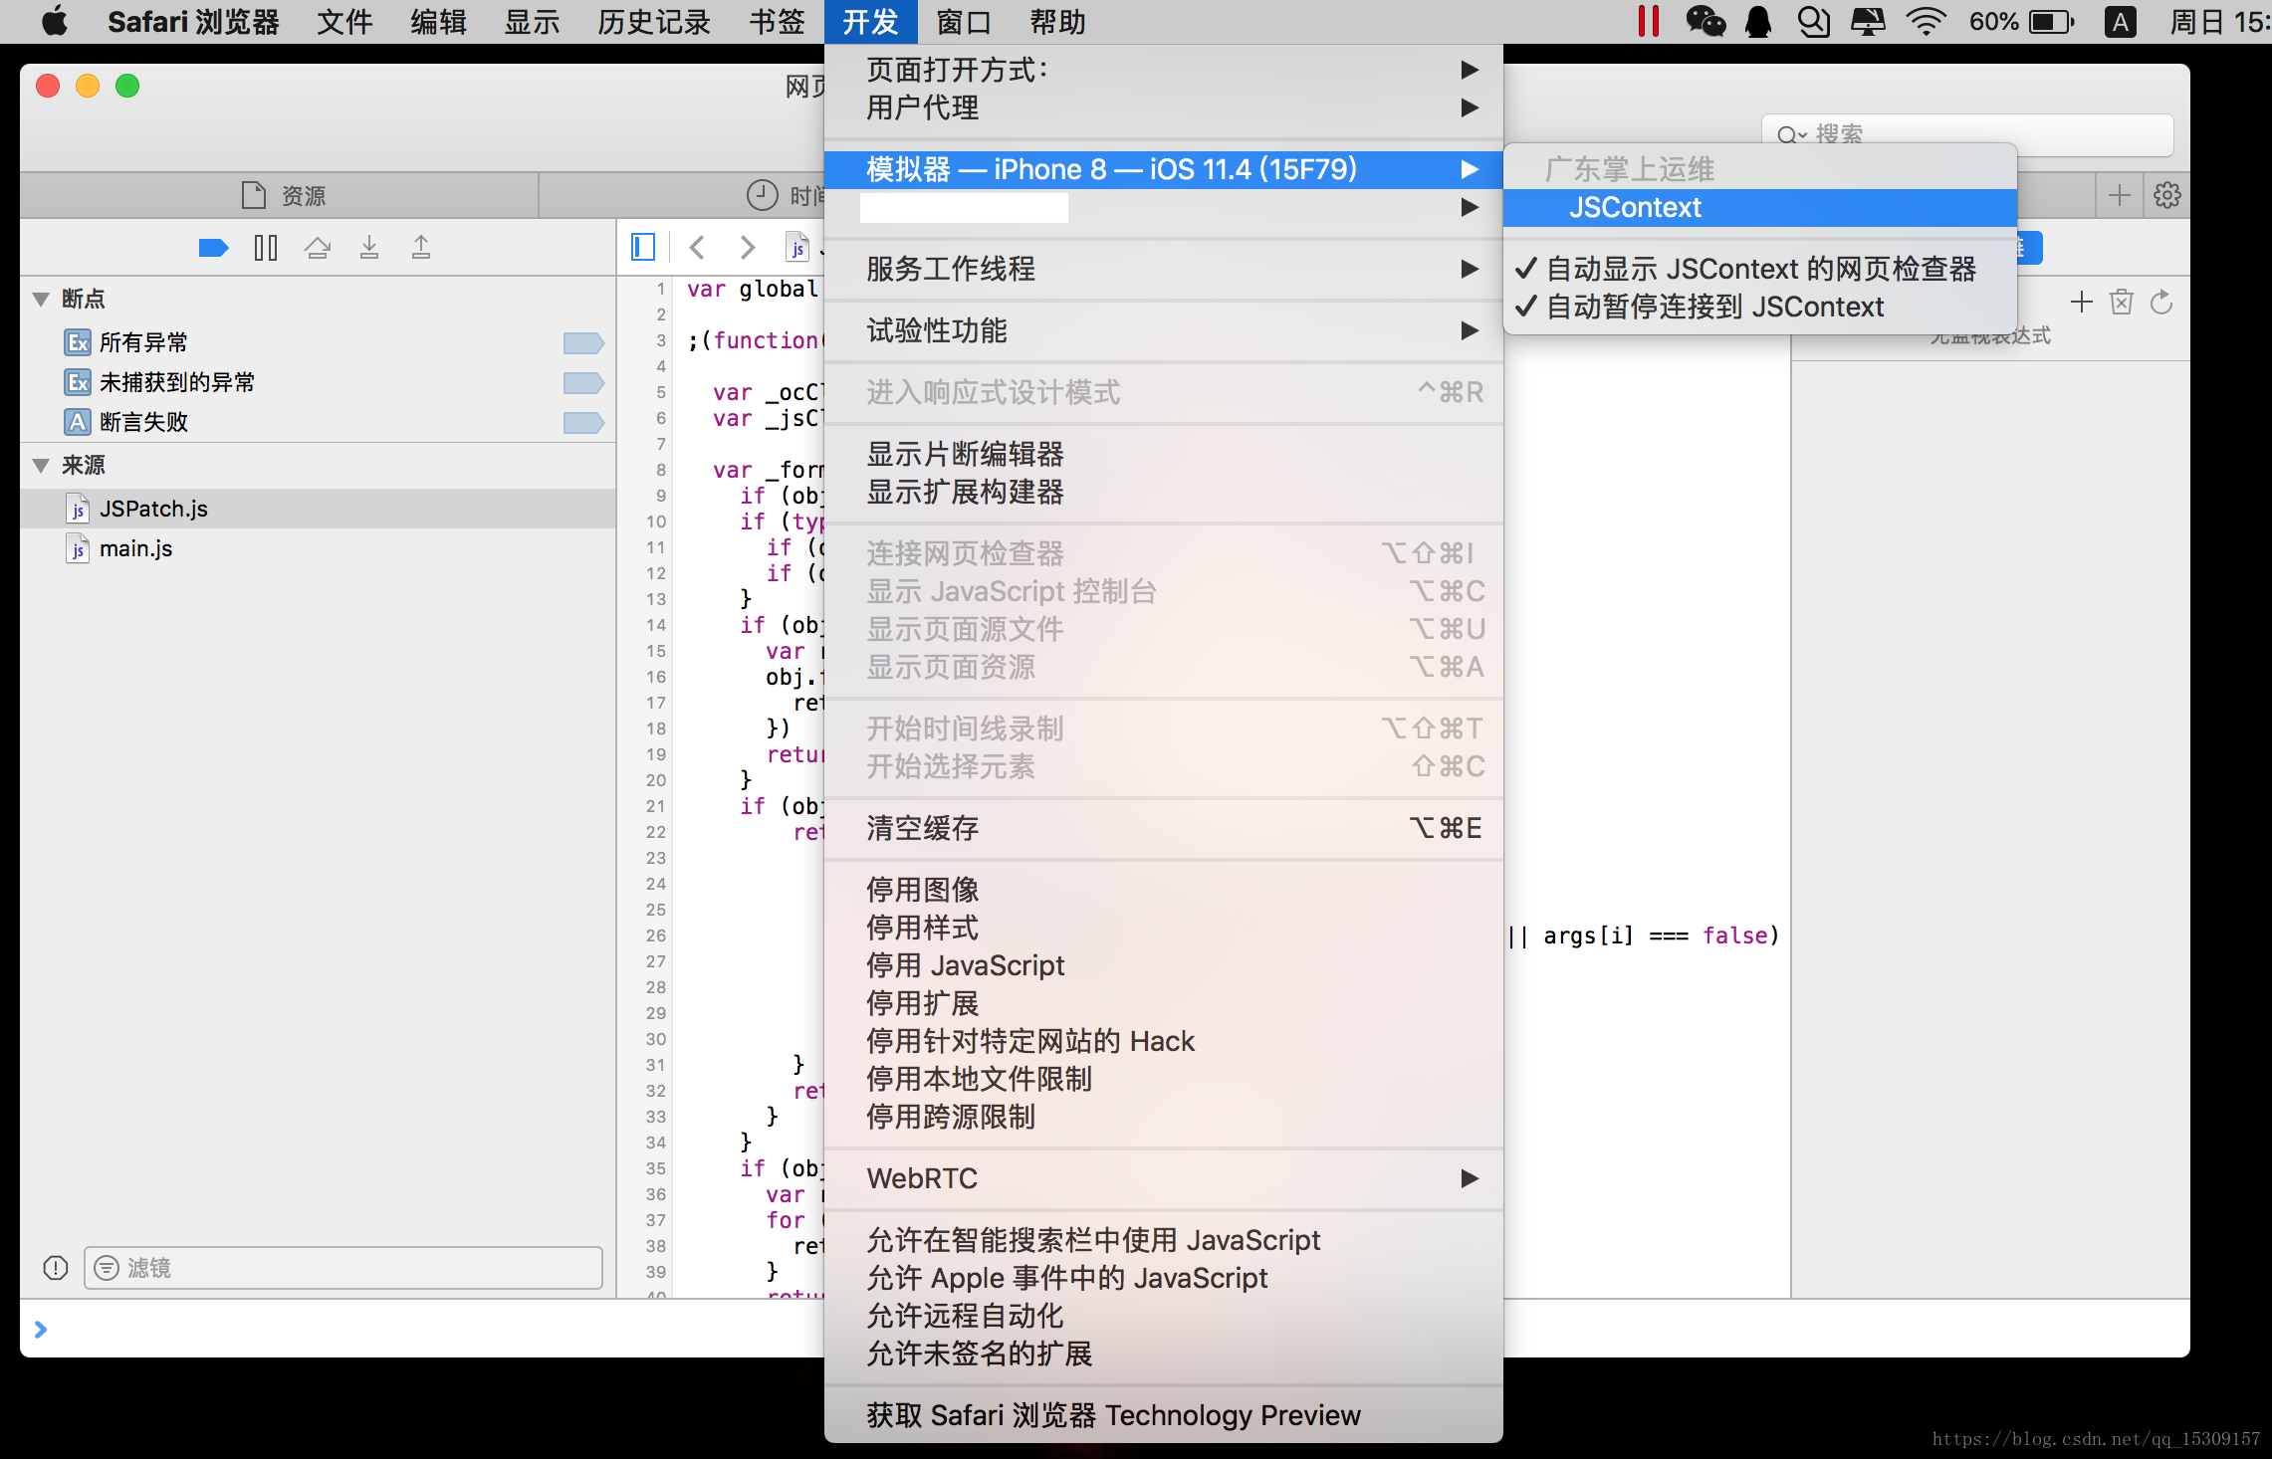Add watch expression plus icon
Screen dimensions: 2272x1459
click(2081, 303)
